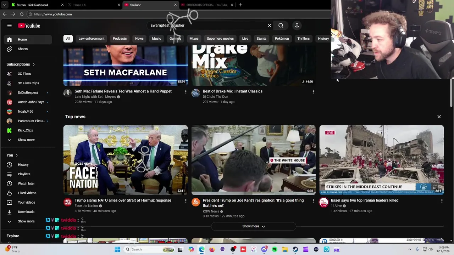Viewport: 454px width, 255px height.
Task: Open Firefox from the taskbar
Action: (212, 249)
